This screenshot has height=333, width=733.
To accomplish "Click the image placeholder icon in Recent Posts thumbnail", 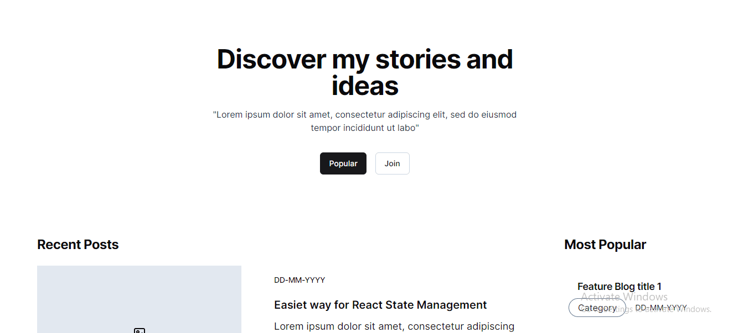I will click(139, 330).
